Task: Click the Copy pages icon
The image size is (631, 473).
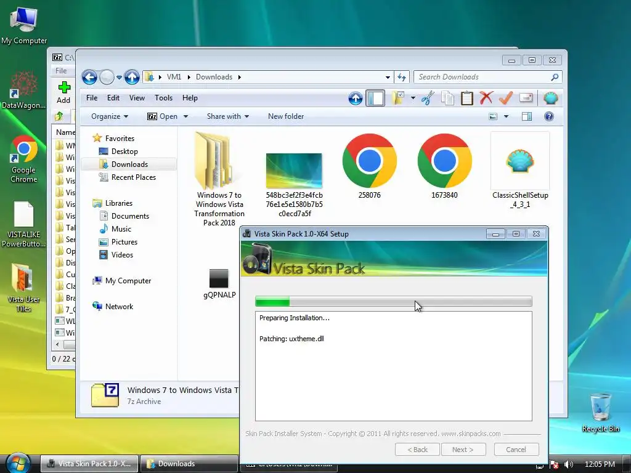Action: click(447, 98)
